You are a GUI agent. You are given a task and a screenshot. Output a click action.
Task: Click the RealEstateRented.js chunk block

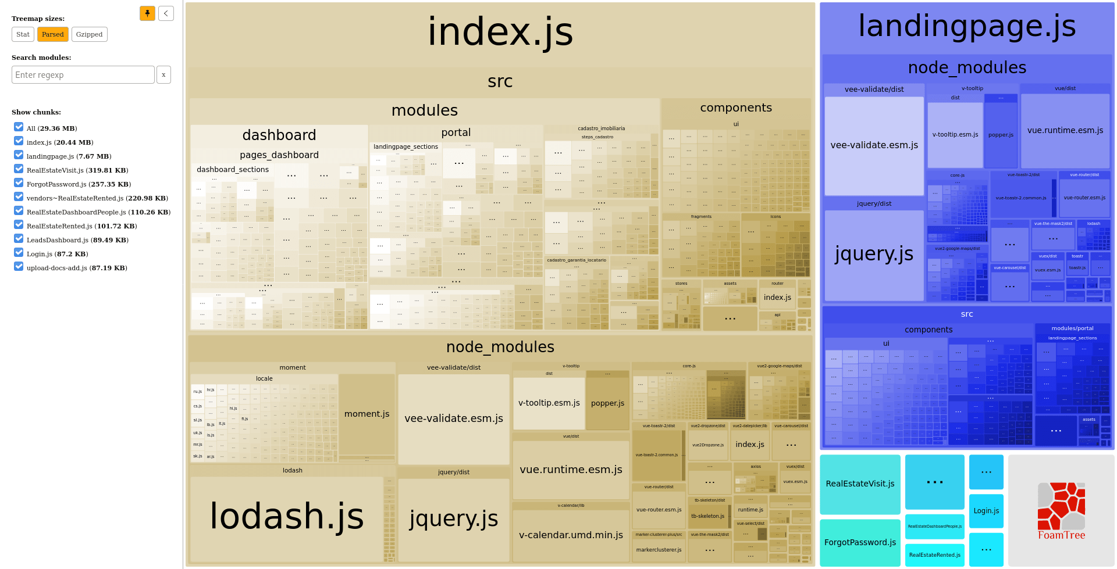click(x=934, y=555)
